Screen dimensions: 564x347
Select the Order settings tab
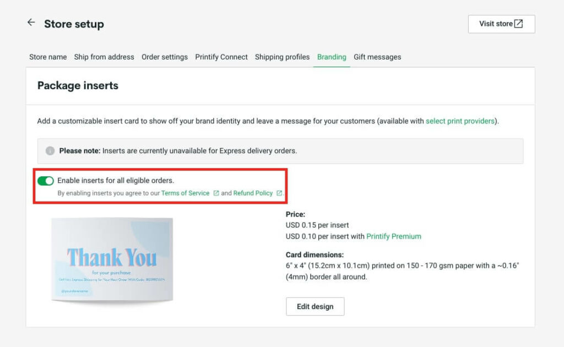pos(165,57)
